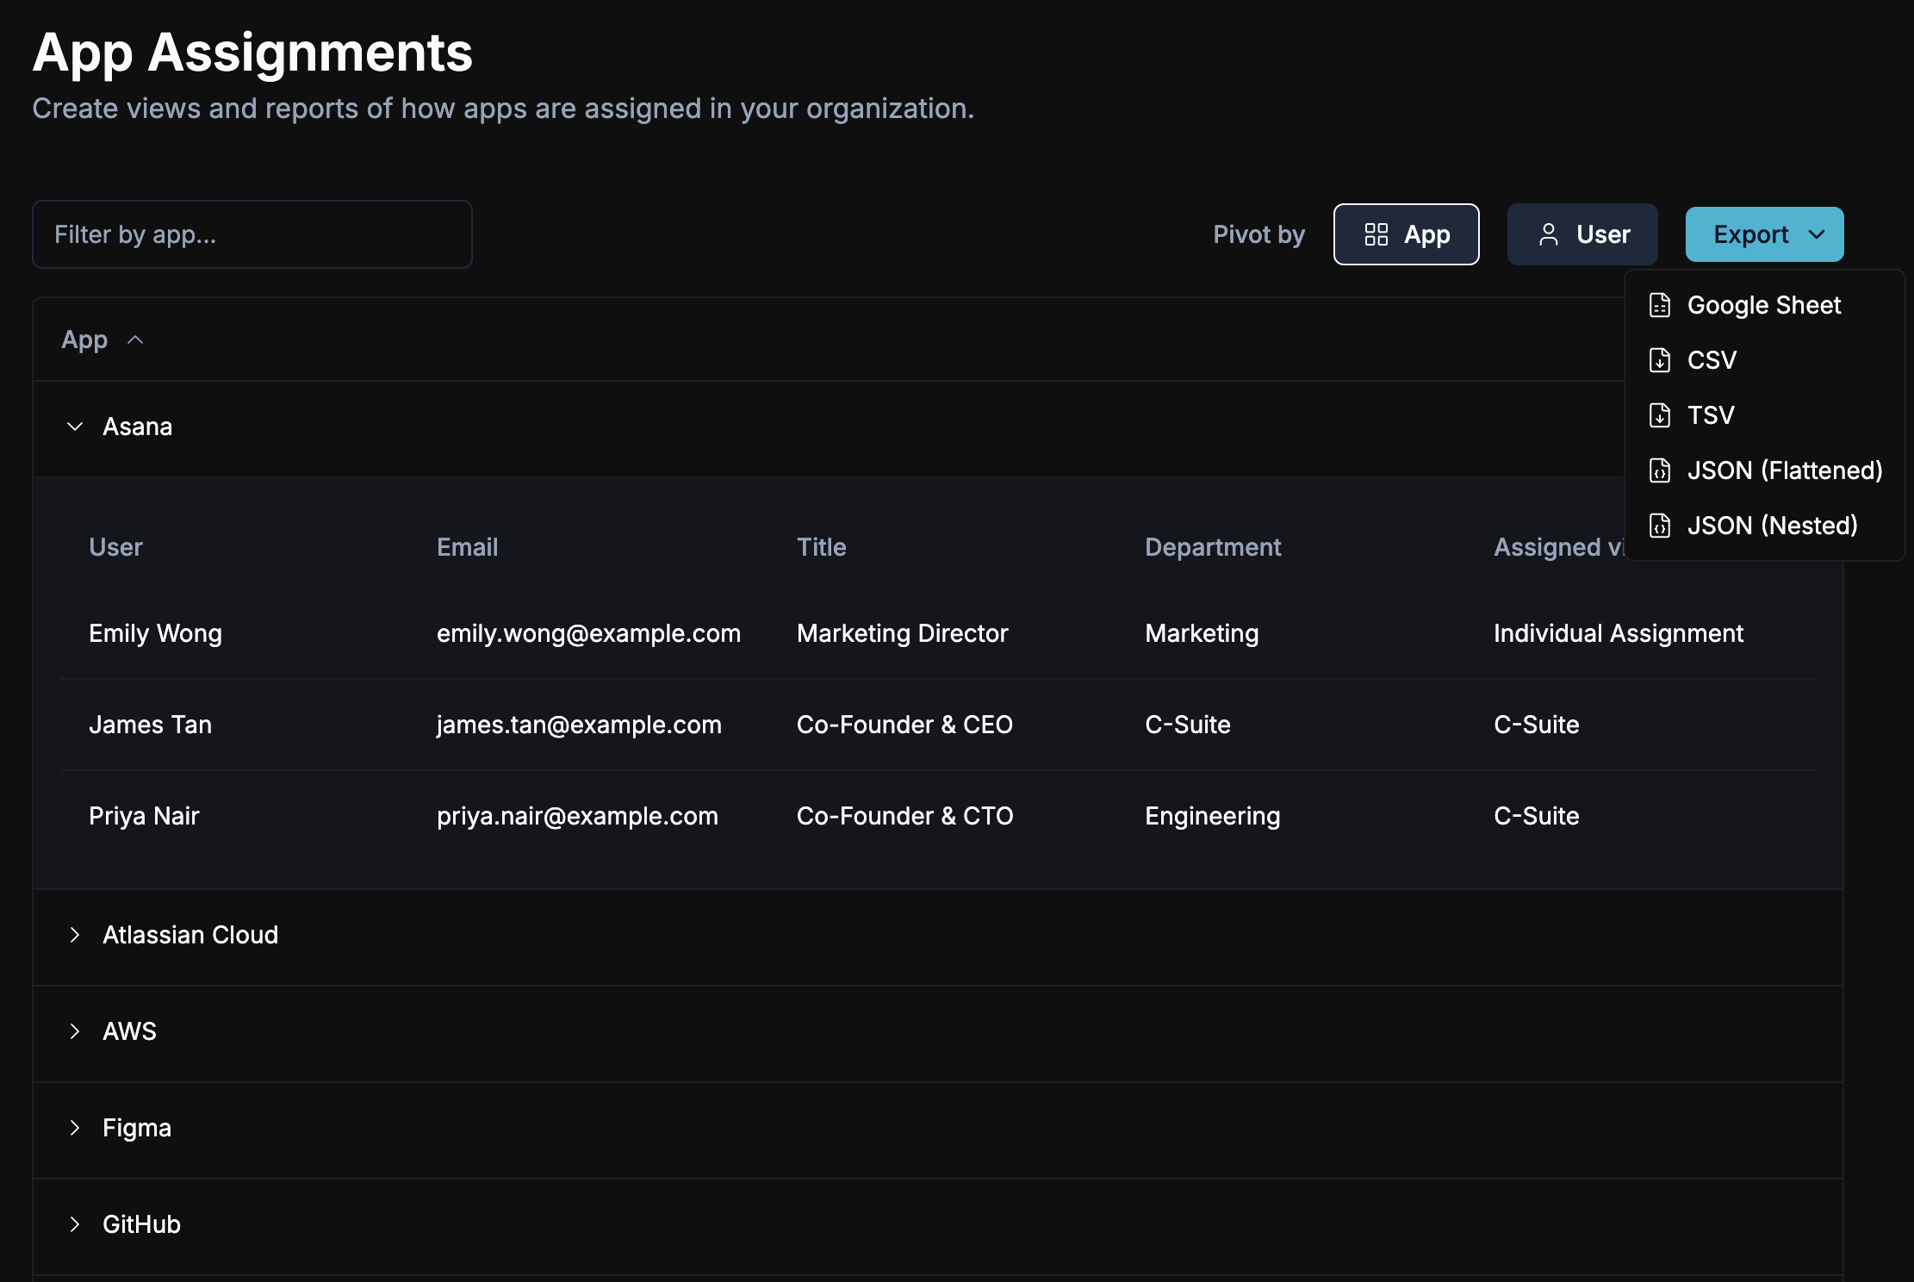1914x1282 pixels.
Task: Expand the Atlassian Cloud row
Action: [75, 935]
